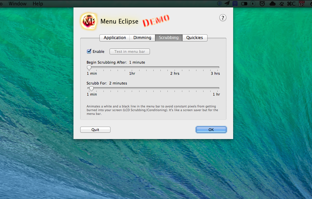Open the Help menu

click(x=38, y=4)
